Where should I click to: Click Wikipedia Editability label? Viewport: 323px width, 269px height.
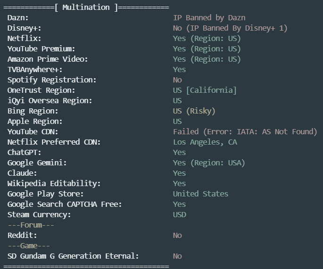(54, 184)
